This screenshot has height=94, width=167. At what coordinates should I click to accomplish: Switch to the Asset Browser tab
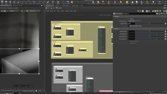pyautogui.click(x=75, y=5)
